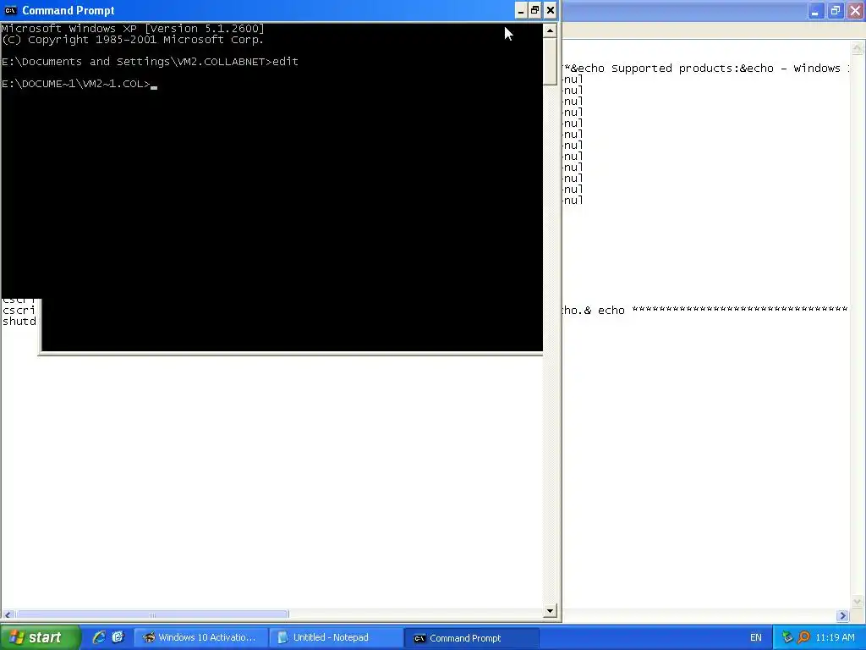This screenshot has height=650, width=866.
Task: Click the clock showing 11:19 AM
Action: tap(835, 638)
